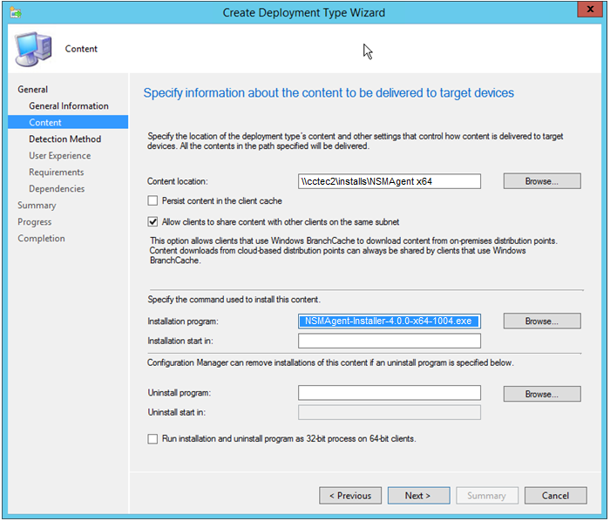
Task: Click the Previous button
Action: tap(350, 496)
